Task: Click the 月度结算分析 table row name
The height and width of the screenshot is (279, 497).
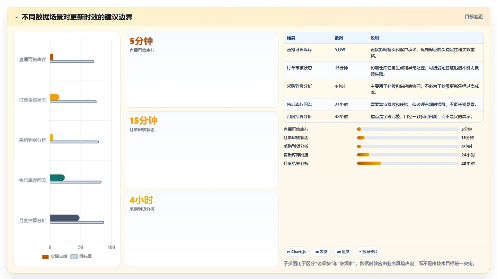Action: click(299, 117)
